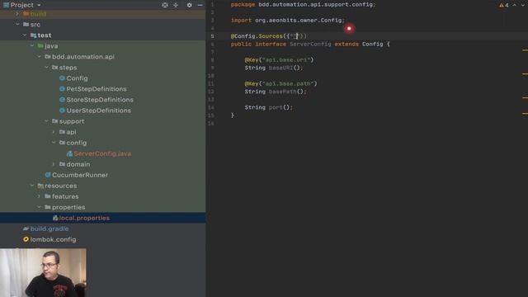Click the support package icon
Image resolution: width=528 pixels, height=297 pixels.
[x=55, y=121]
